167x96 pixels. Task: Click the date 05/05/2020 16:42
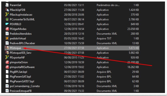coord(74,38)
